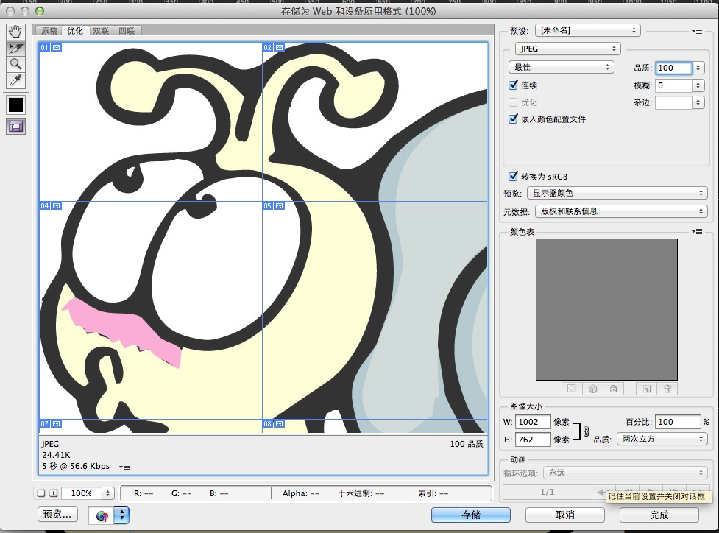The height and width of the screenshot is (533, 719).
Task: Click the H height field 762
Action: [533, 440]
